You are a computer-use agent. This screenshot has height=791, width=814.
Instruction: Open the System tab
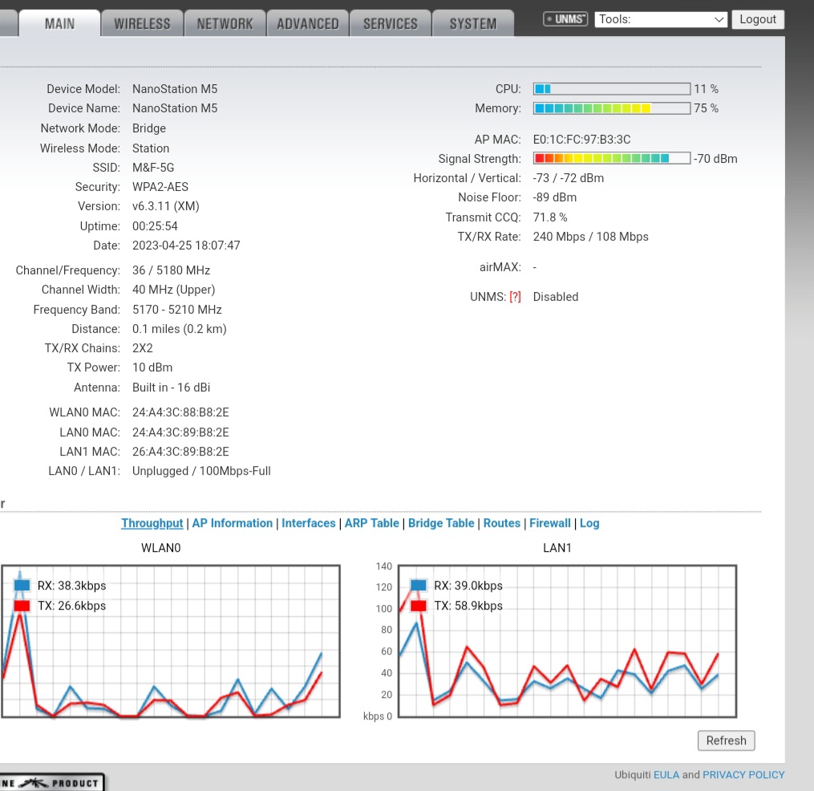(x=473, y=24)
